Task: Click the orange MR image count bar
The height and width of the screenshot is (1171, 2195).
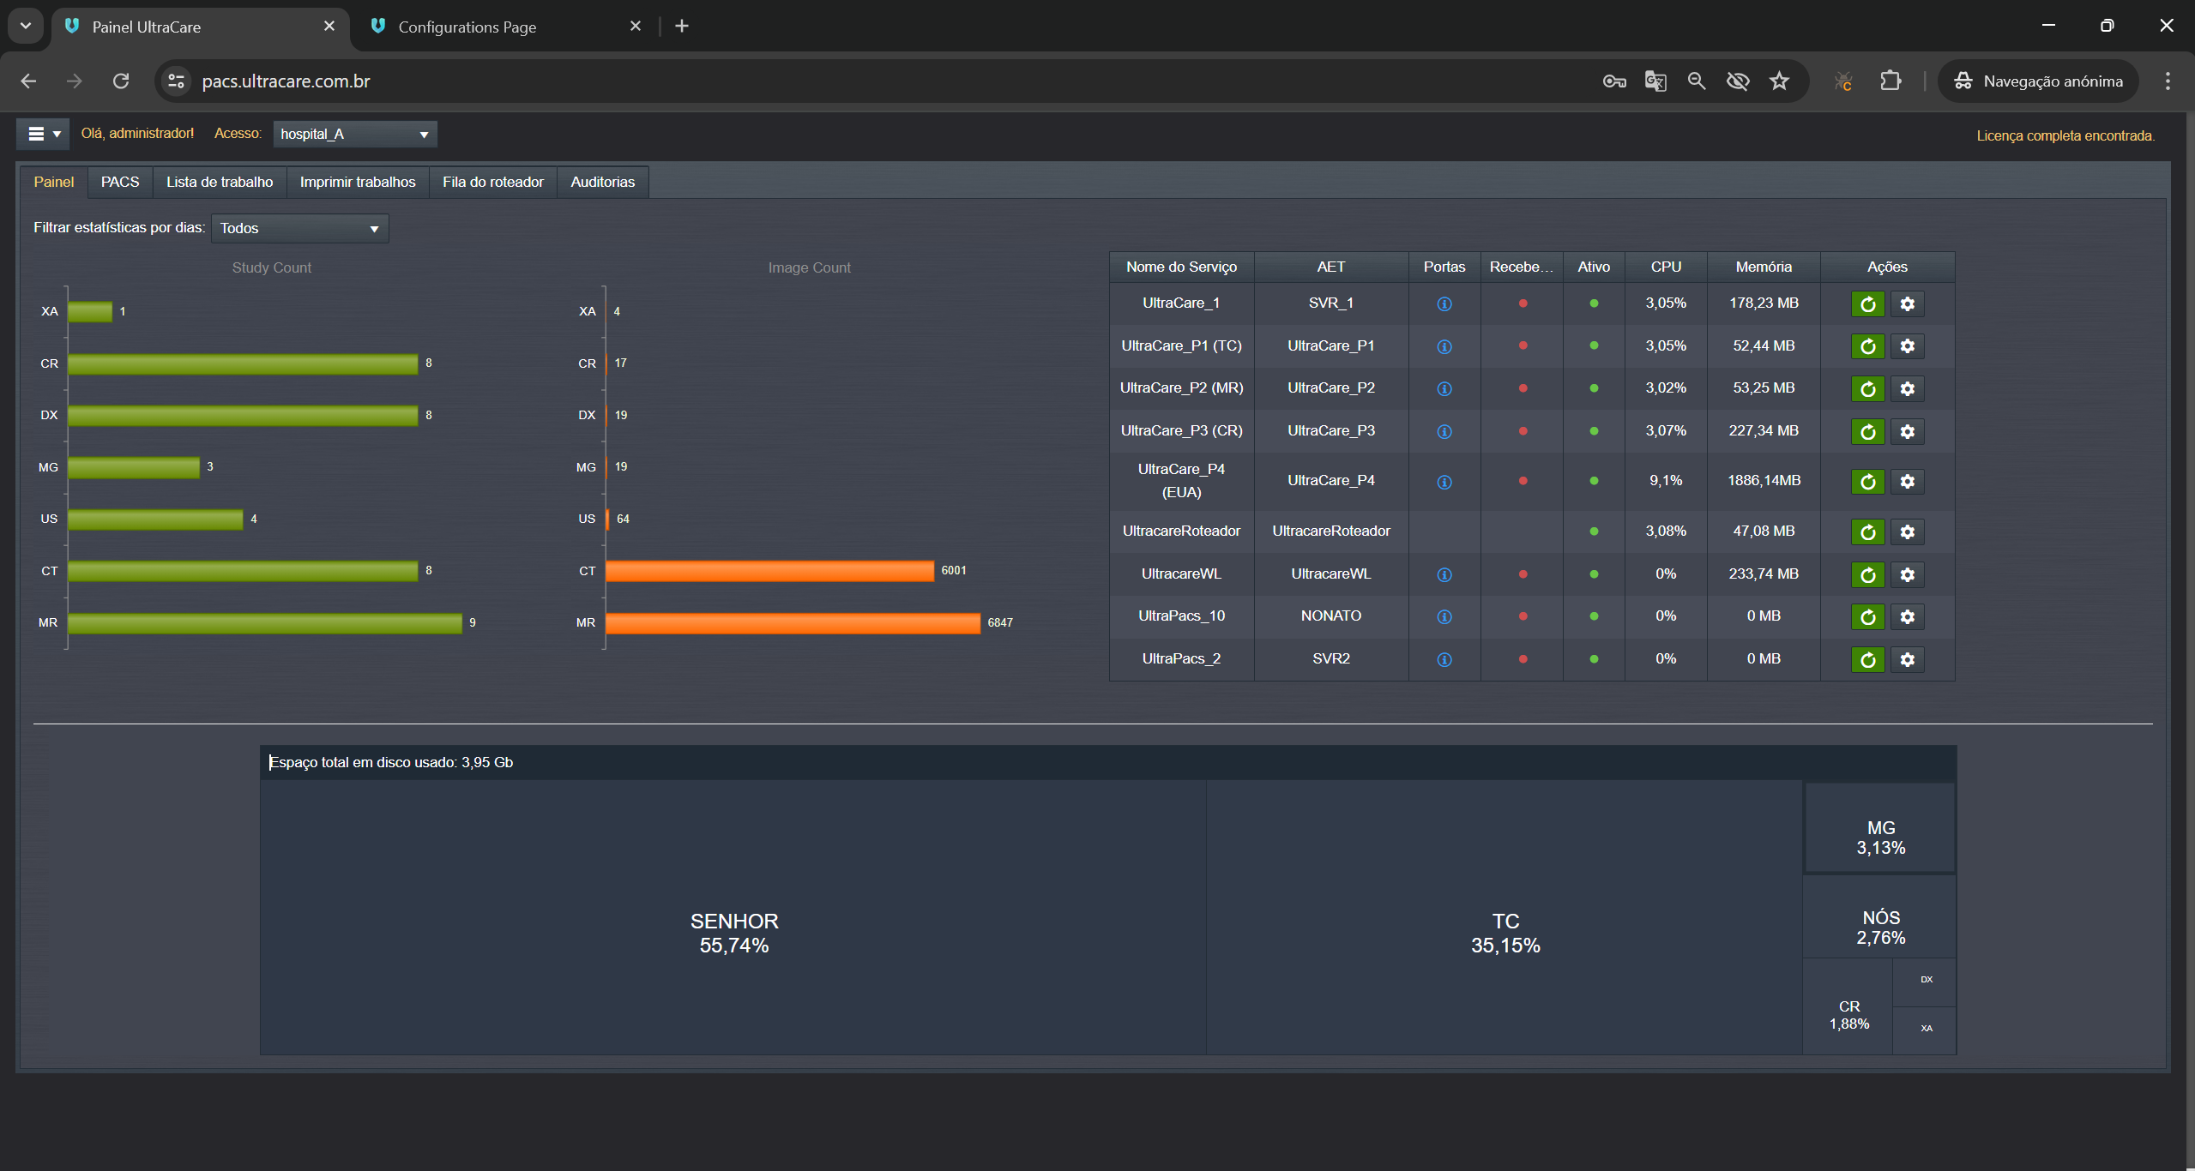Action: pyautogui.click(x=792, y=623)
